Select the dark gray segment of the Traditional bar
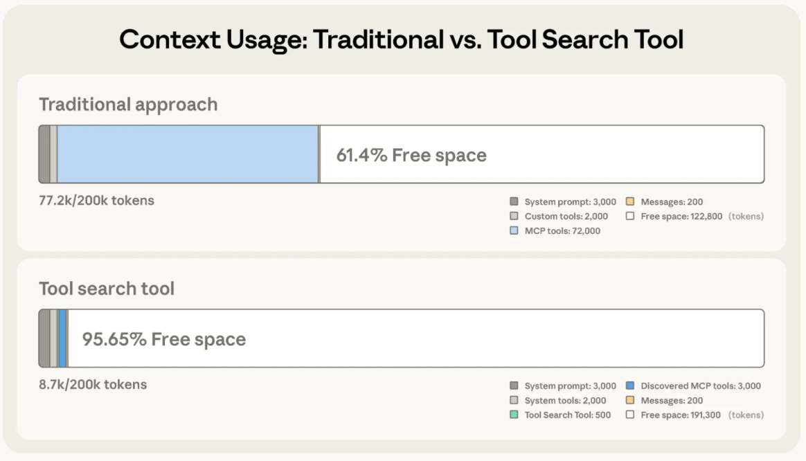 [44, 154]
